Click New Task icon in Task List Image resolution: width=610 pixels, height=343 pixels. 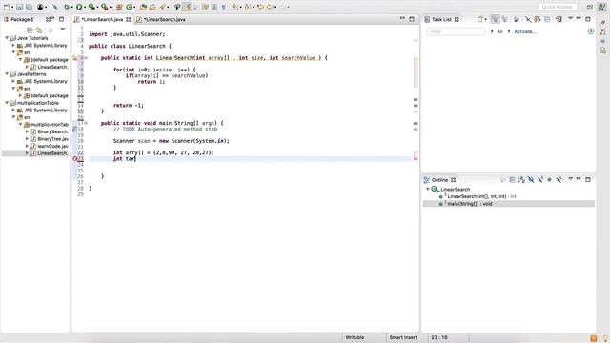click(x=480, y=19)
